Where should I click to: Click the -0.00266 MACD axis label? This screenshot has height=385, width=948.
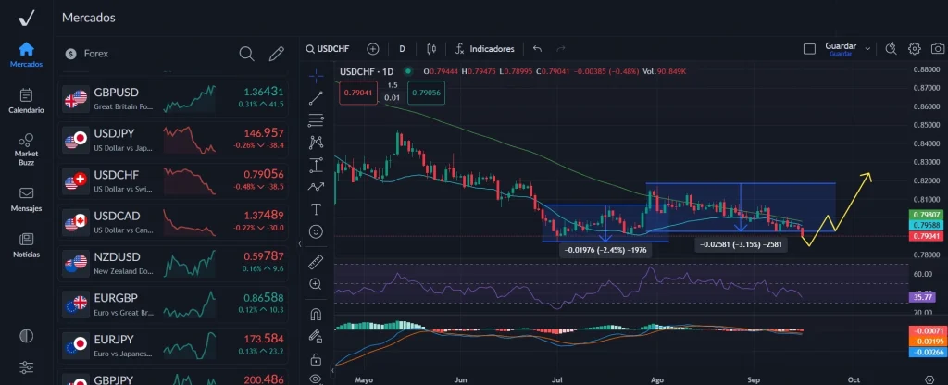pyautogui.click(x=926, y=353)
